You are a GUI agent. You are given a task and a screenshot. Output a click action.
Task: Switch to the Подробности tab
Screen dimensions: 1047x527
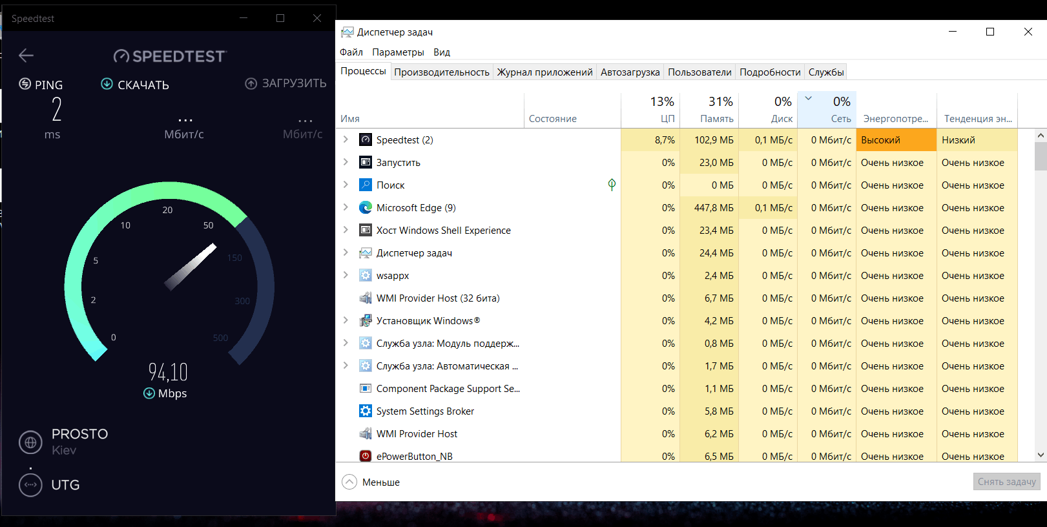770,72
